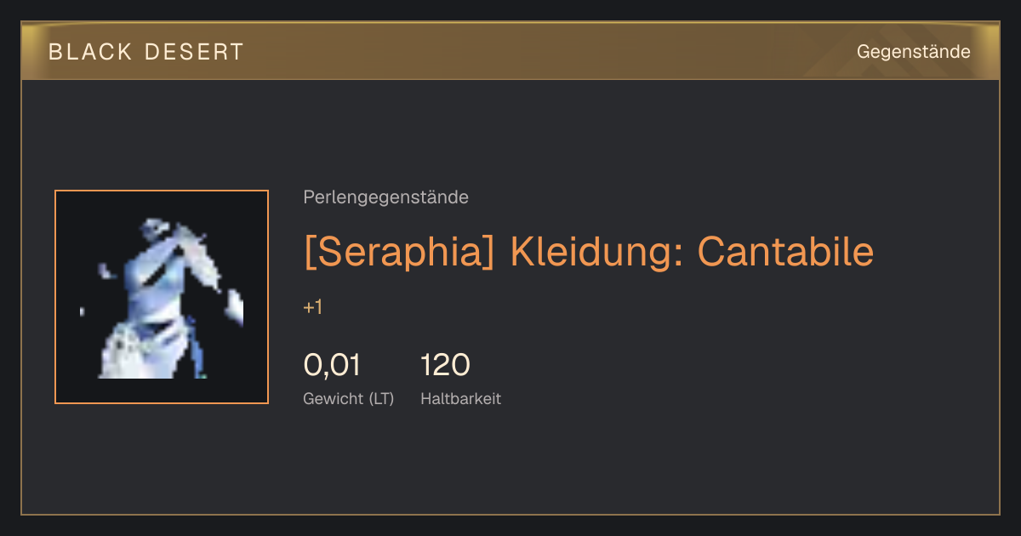Select the Haltbarkeit label
This screenshot has width=1021, height=536.
click(x=460, y=398)
